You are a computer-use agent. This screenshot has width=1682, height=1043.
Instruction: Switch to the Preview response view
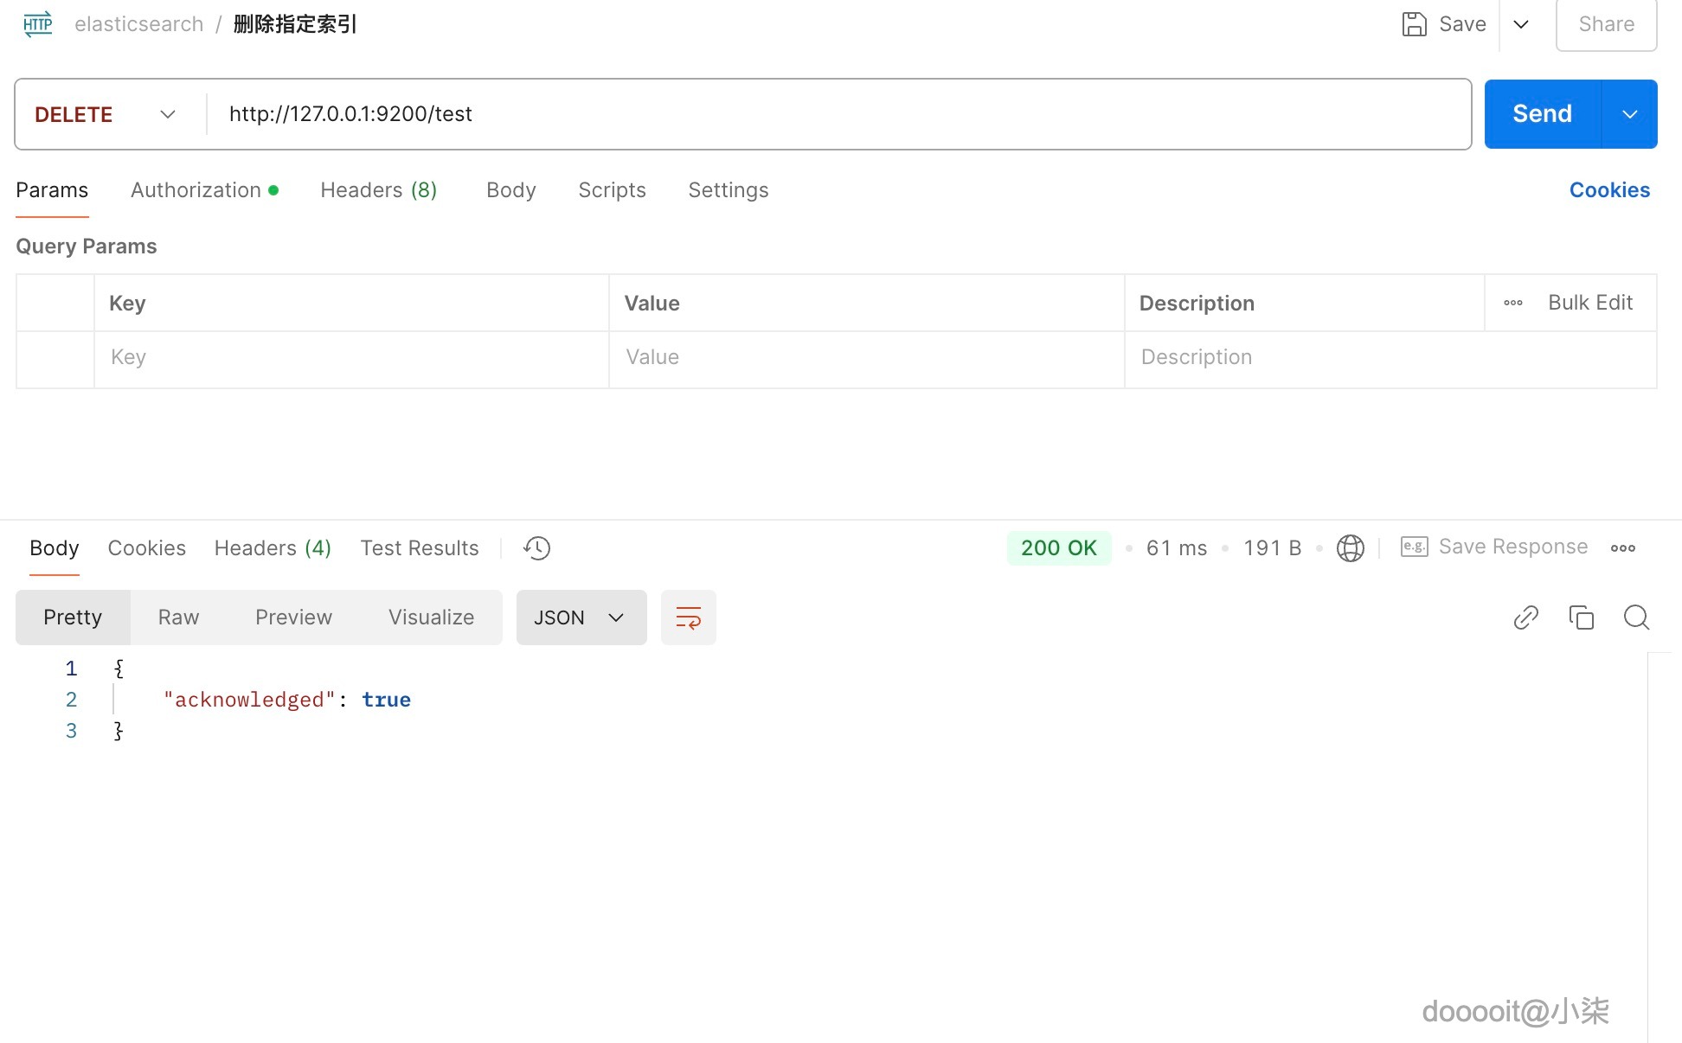293,617
